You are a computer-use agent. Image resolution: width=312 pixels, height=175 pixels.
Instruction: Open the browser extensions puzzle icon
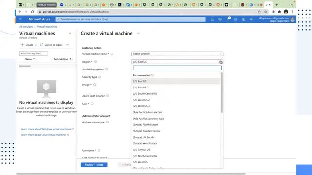click(279, 12)
